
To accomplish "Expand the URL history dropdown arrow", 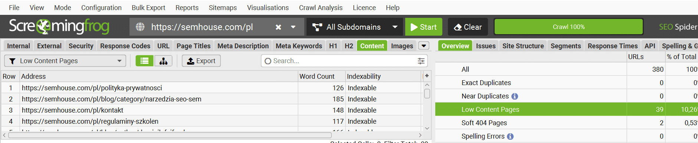I will coord(293,27).
